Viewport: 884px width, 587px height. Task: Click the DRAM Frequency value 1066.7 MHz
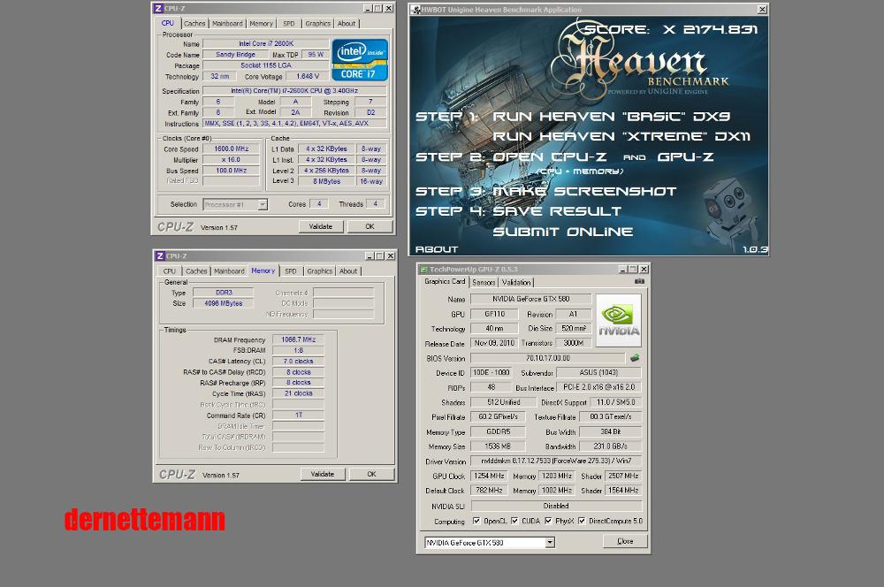point(298,339)
